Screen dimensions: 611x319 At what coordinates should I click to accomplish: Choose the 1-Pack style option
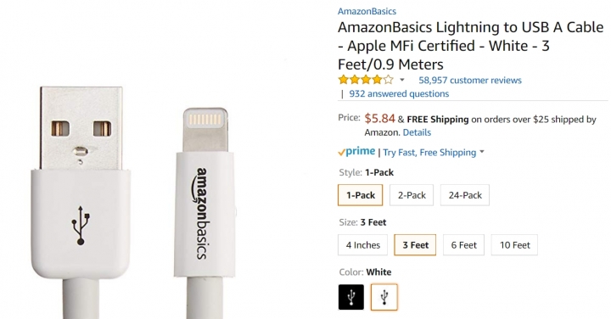click(361, 195)
